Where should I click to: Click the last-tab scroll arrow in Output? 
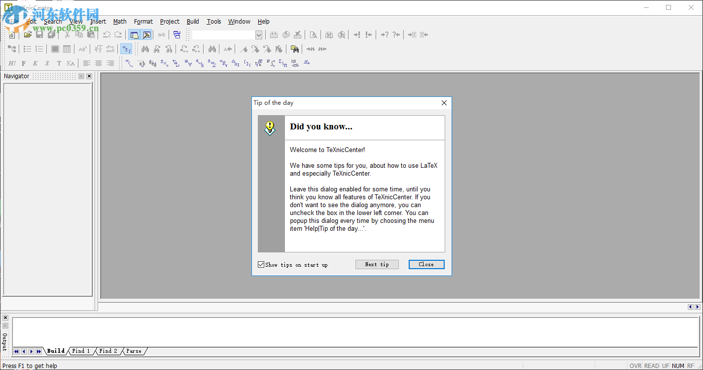(x=38, y=351)
